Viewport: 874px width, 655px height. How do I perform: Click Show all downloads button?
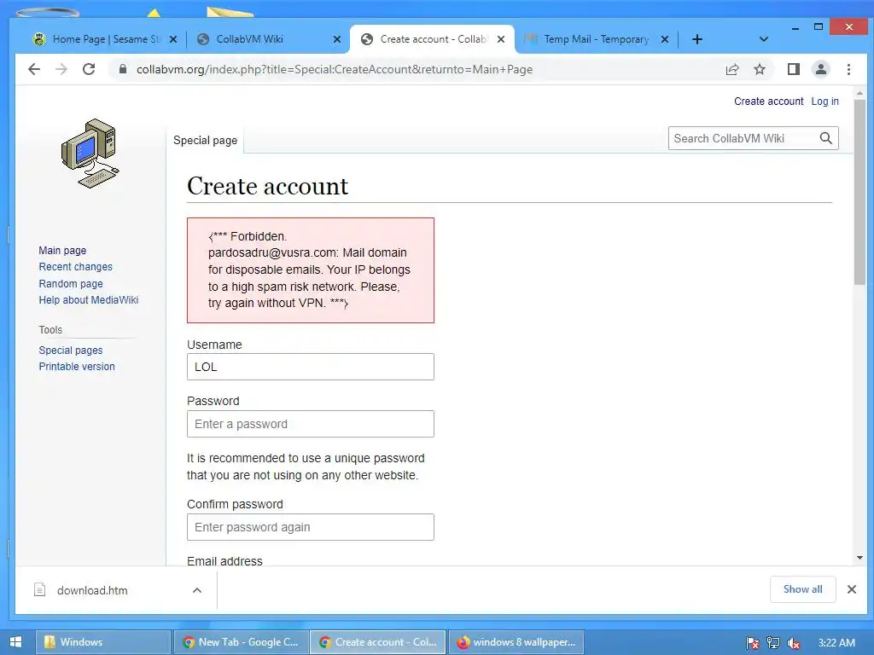coord(802,589)
